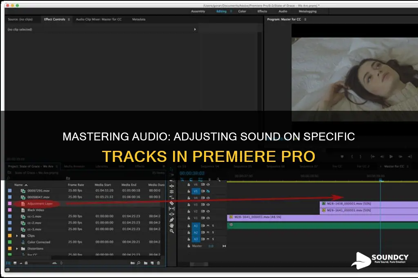The height and width of the screenshot is (278, 418).
Task: Click Adjustment Layer label color swatch
Action: [10, 204]
